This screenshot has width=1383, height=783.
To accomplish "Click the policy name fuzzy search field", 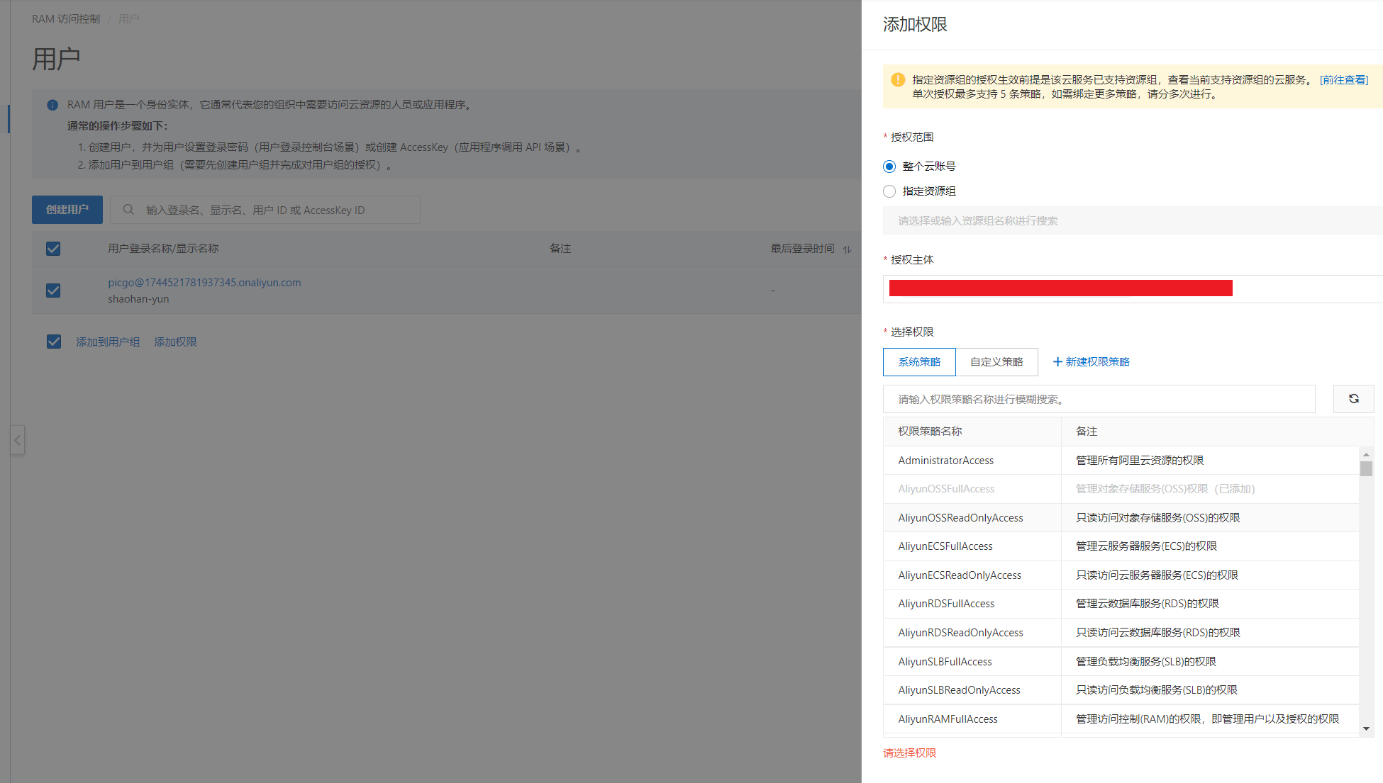I will tap(1099, 400).
